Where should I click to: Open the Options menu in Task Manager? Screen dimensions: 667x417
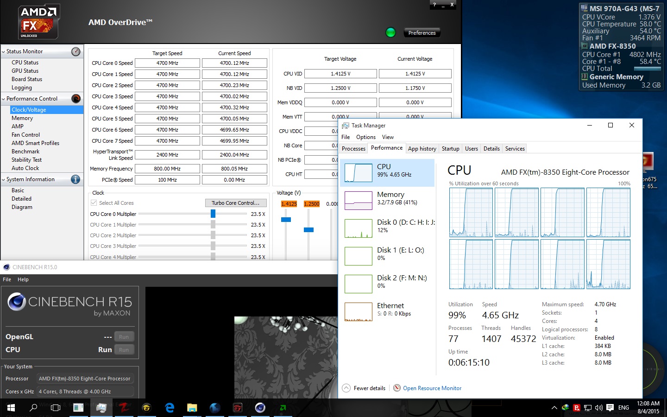point(365,137)
